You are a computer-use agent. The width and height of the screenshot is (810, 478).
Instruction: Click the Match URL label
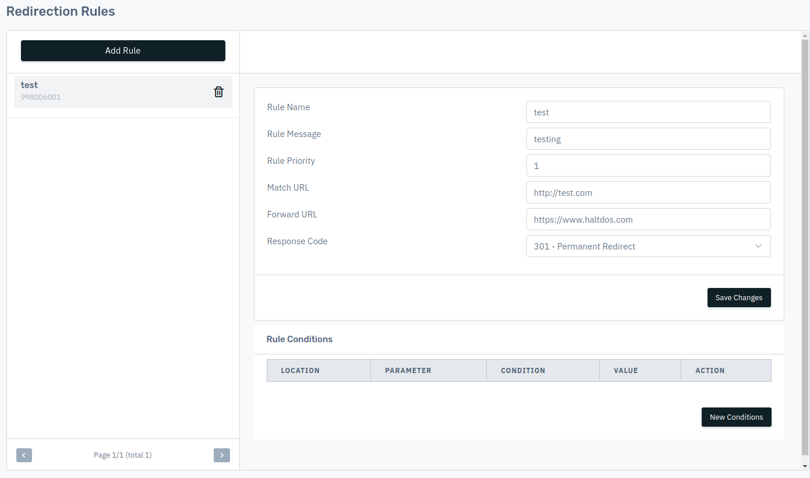(x=288, y=188)
